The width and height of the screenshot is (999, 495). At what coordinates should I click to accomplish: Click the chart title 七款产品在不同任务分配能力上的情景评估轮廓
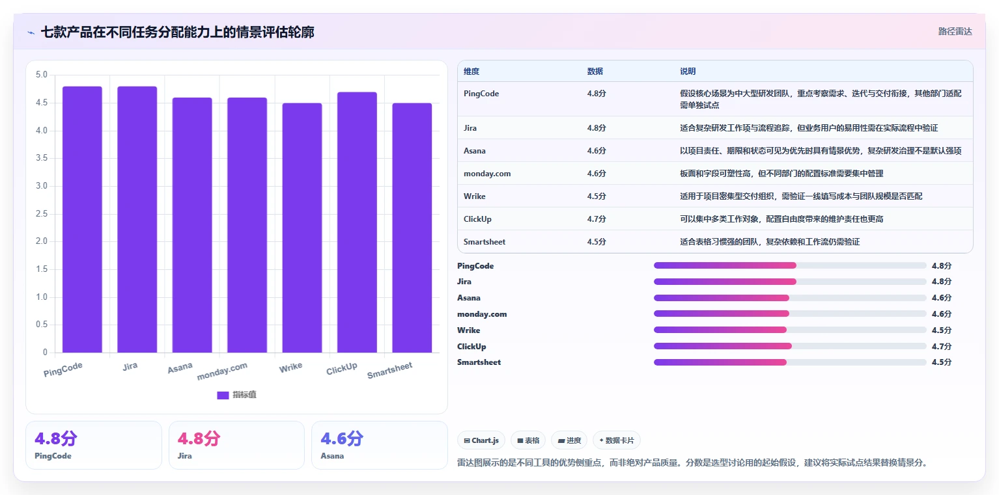tap(177, 32)
